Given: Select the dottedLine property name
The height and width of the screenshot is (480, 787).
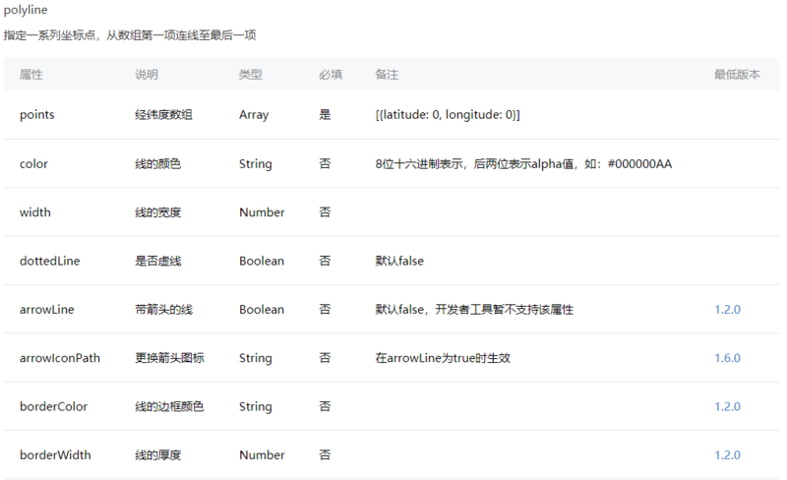Looking at the screenshot, I should [50, 261].
